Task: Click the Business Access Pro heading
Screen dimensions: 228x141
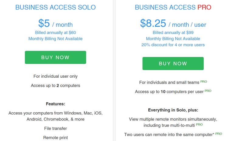Action: [173, 7]
